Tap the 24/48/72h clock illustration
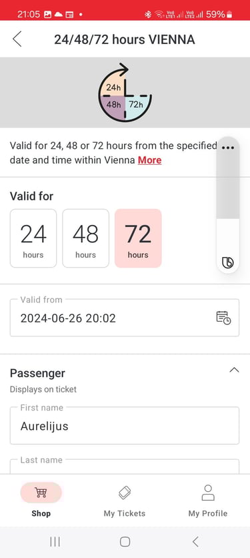The height and width of the screenshot is (558, 250). (125, 92)
